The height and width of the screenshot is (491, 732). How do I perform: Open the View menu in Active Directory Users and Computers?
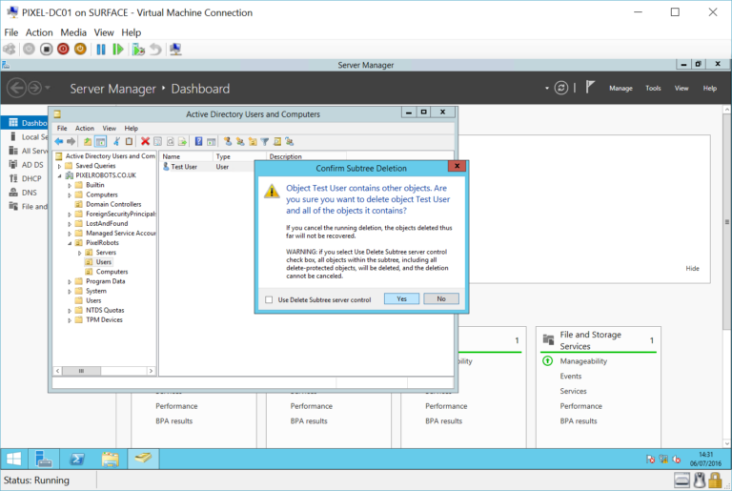coord(110,128)
